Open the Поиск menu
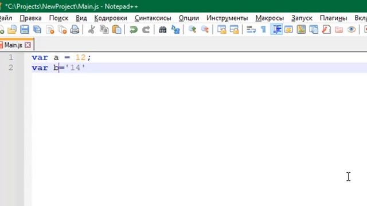Viewport: 367px width, 206px height. pyautogui.click(x=58, y=18)
